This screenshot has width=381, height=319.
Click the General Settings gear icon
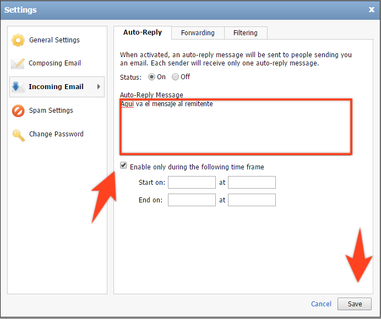18,40
